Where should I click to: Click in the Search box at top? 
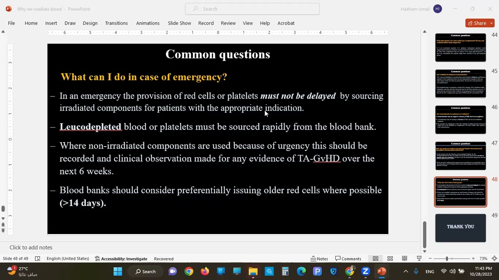[252, 9]
